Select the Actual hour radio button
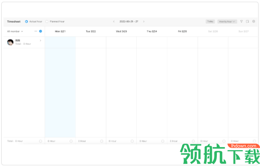The image size is (260, 167). [26, 21]
